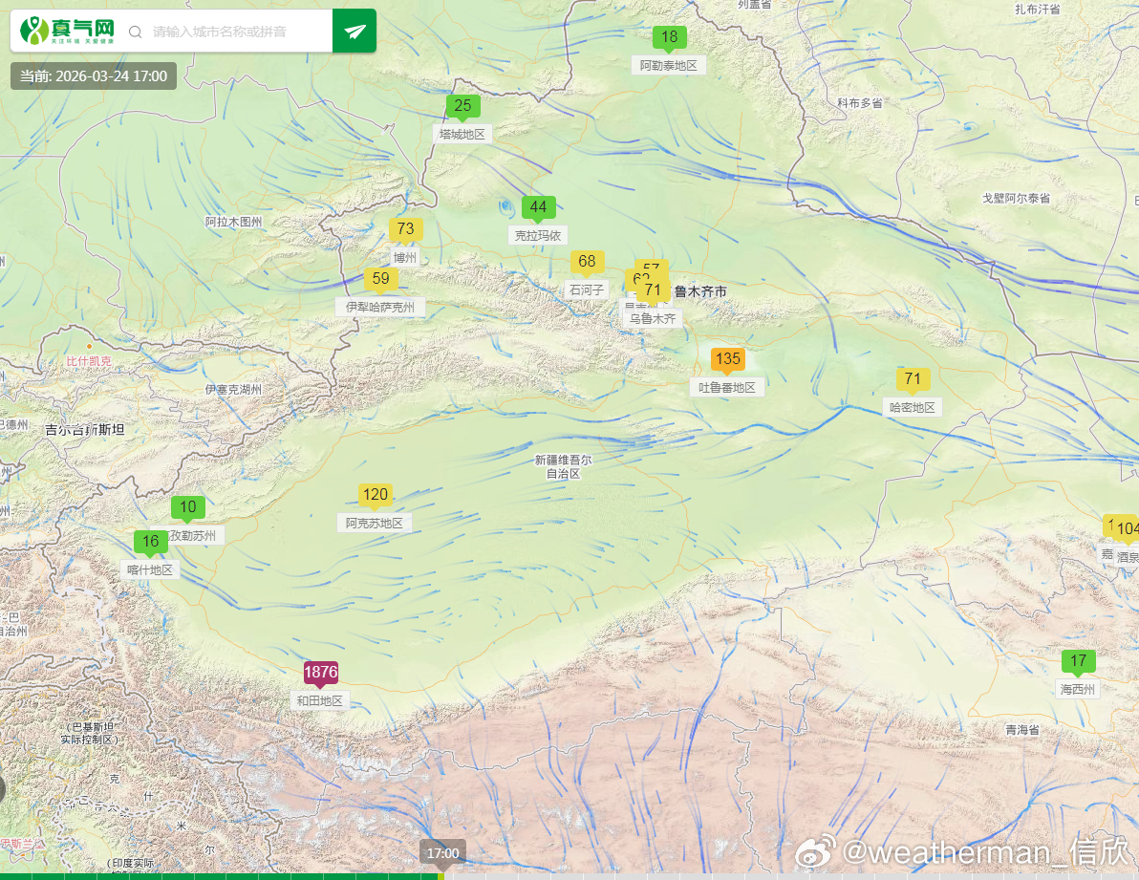Click the 青海省 map label

click(x=1022, y=730)
